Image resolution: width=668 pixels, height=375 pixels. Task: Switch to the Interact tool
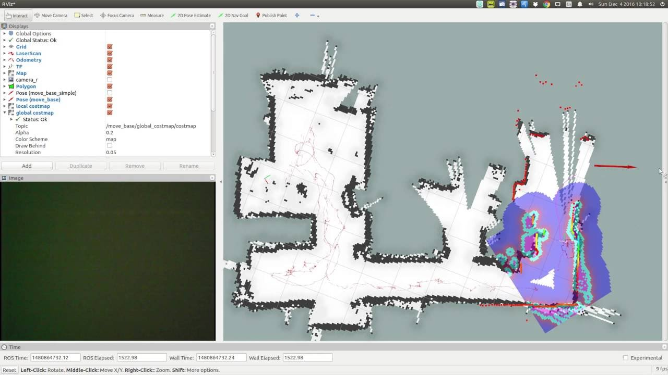point(17,16)
